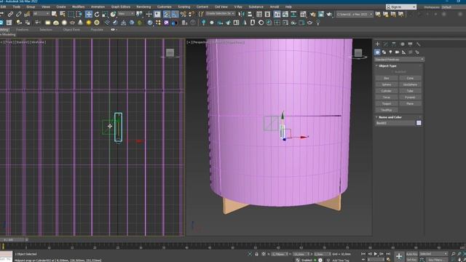Click the Unlink Selection icon

coord(18,14)
